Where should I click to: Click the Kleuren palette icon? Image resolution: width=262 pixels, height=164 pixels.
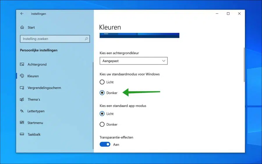coord(22,76)
